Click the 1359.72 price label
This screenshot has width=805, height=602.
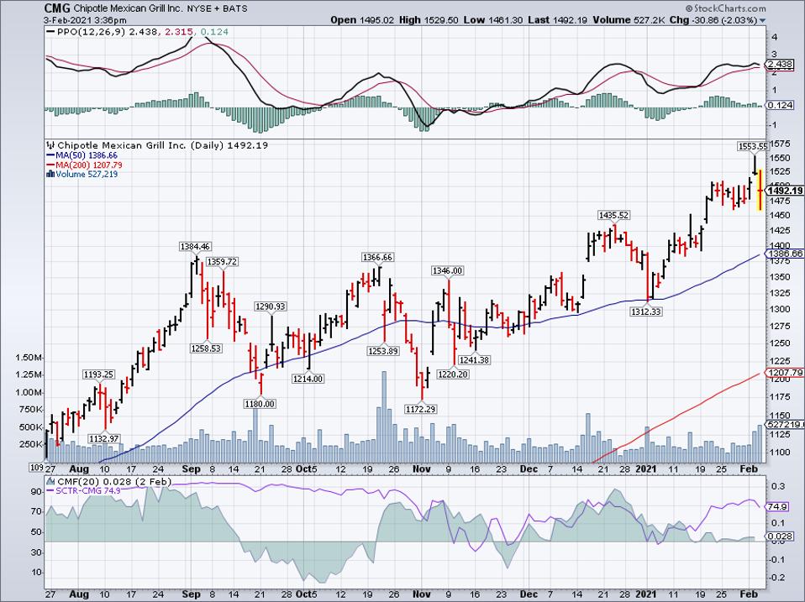click(223, 261)
